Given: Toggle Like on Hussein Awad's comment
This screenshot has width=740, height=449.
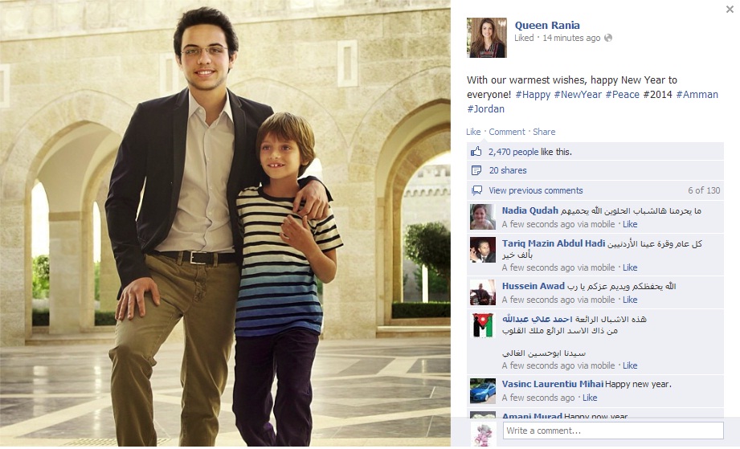Looking at the screenshot, I should 630,300.
